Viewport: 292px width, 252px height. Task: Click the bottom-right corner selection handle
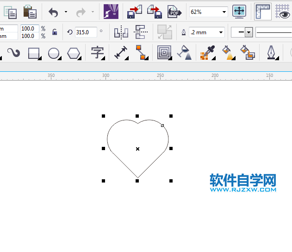point(171,181)
